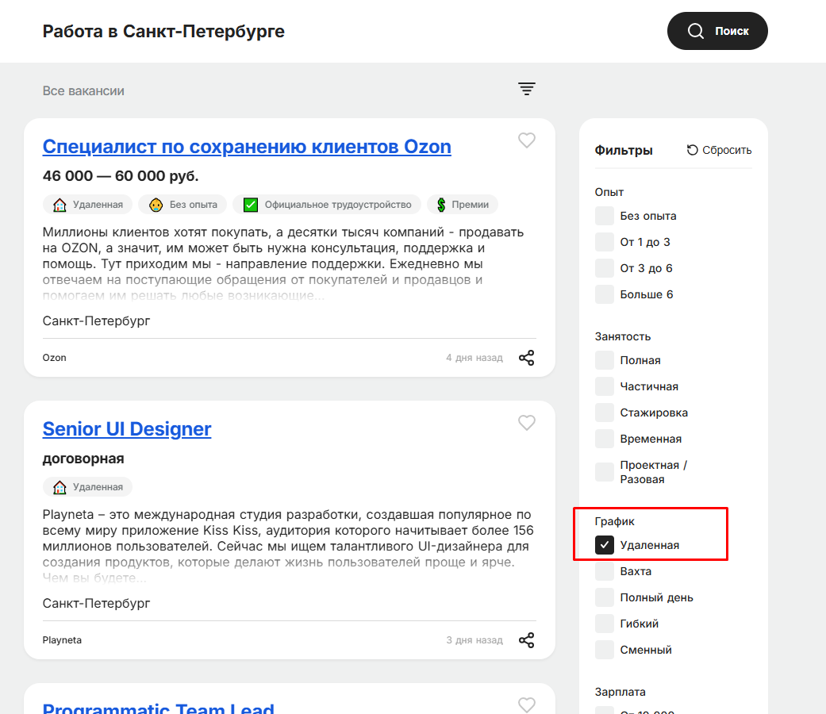Click the magnifier icon in Поиск button
The image size is (826, 714).
point(695,31)
